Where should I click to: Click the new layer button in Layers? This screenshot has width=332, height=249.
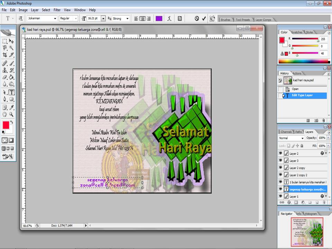pos(317,202)
